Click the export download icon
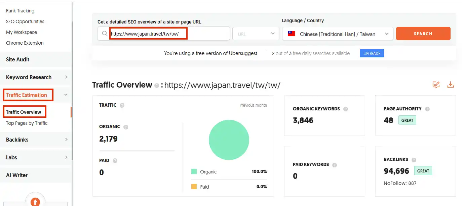 (x=451, y=85)
